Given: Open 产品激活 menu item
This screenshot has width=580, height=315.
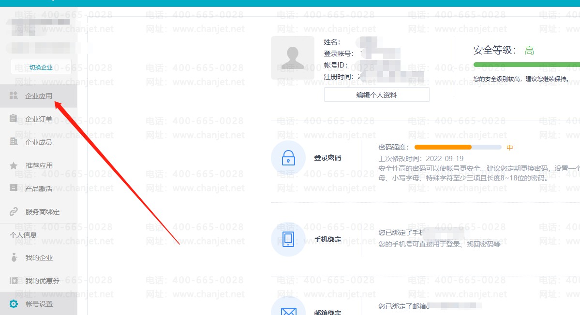Looking at the screenshot, I should pos(39,189).
